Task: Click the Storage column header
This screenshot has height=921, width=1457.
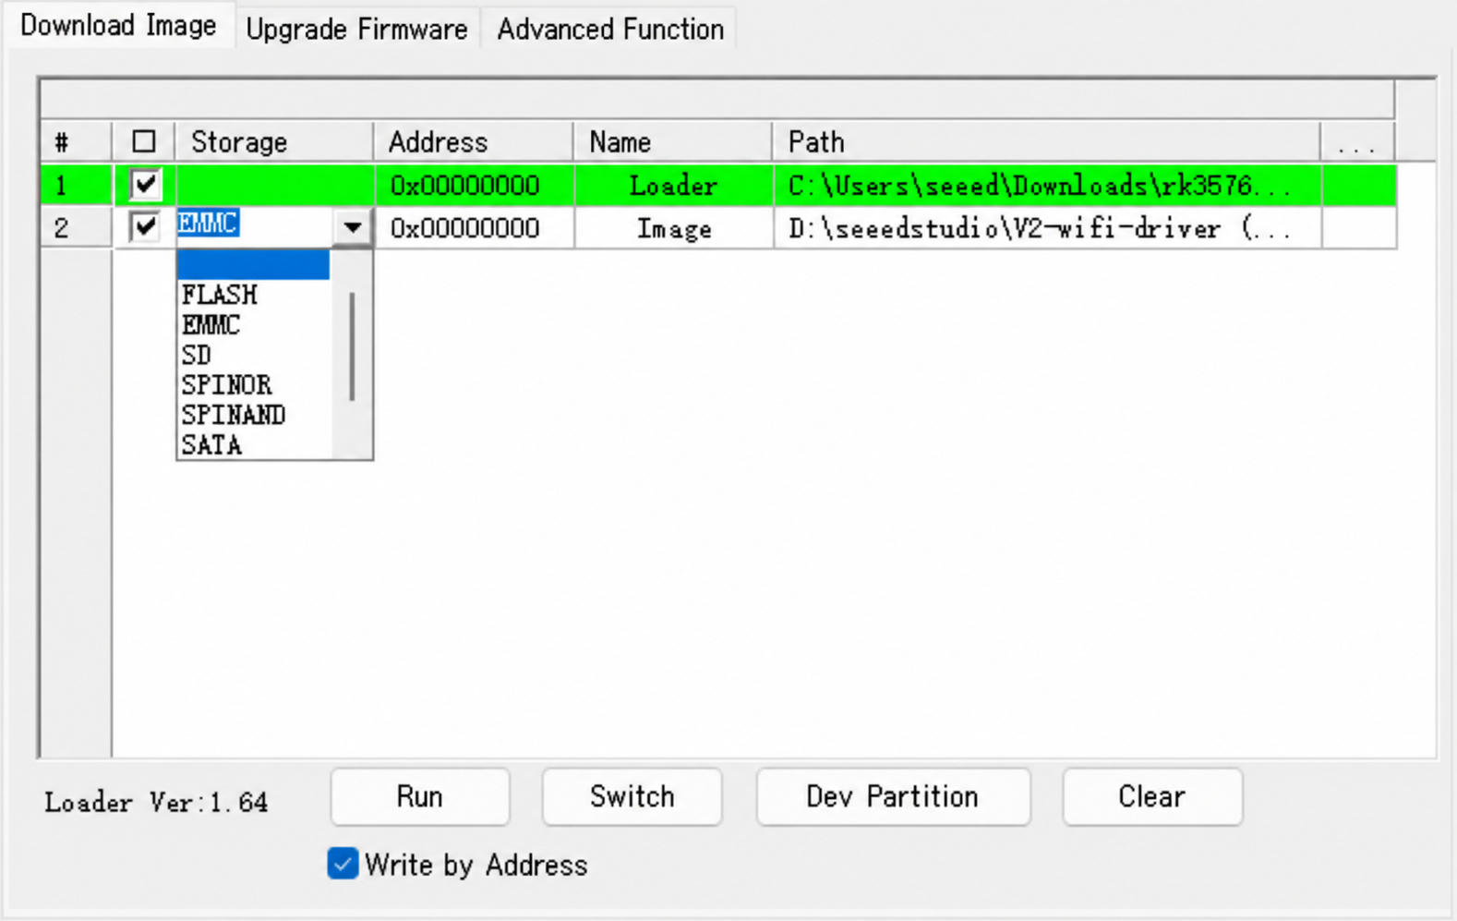Action: click(274, 142)
